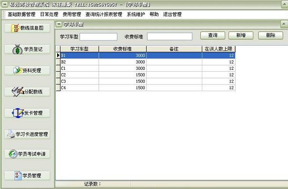
Task: Open 学员管理 sidebar icon
Action: [18, 175]
